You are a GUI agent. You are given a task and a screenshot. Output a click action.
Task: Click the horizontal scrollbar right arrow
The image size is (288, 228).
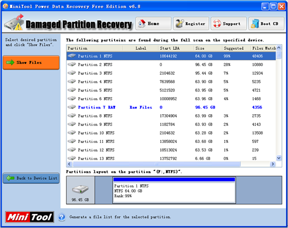pos(273,164)
